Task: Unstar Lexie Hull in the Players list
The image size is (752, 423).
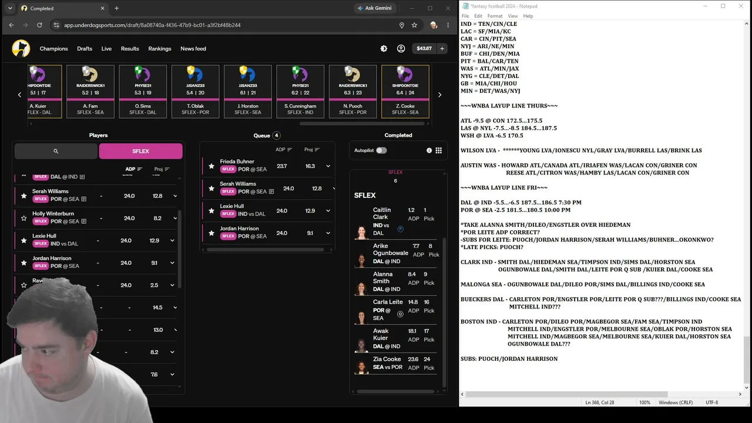Action: click(23, 240)
